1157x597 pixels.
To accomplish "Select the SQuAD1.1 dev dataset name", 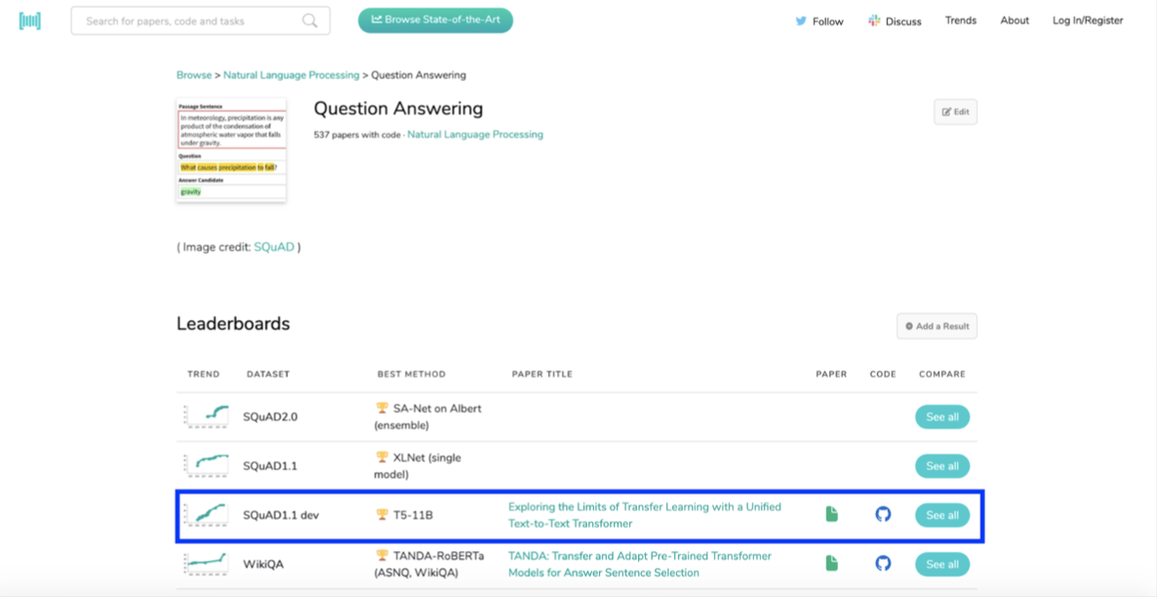I will click(281, 515).
